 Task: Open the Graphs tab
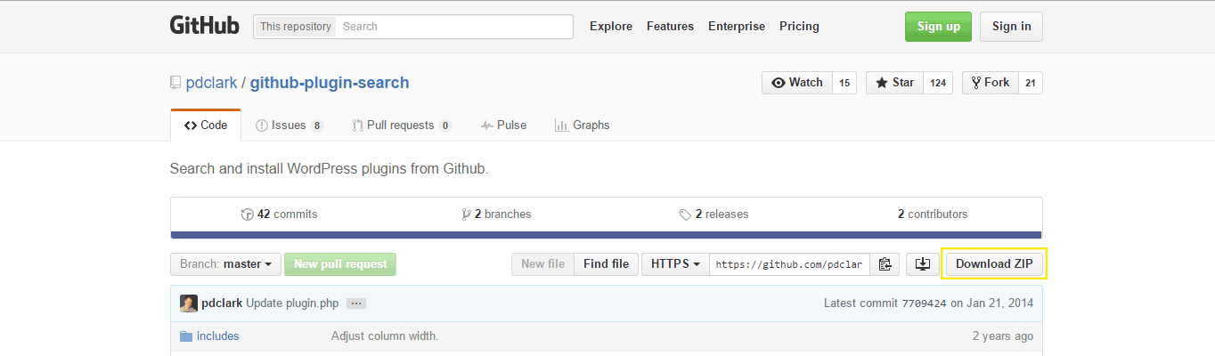(x=582, y=125)
